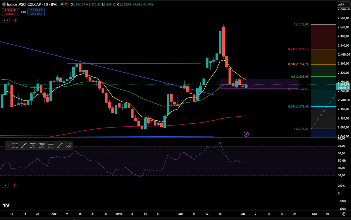The width and height of the screenshot is (351, 220).
Task: Click the Ago month label on time axis
Action: pos(314,214)
